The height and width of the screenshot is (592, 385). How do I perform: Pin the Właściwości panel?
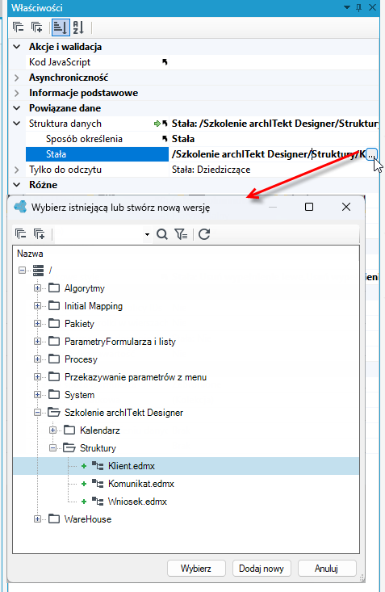click(x=359, y=7)
